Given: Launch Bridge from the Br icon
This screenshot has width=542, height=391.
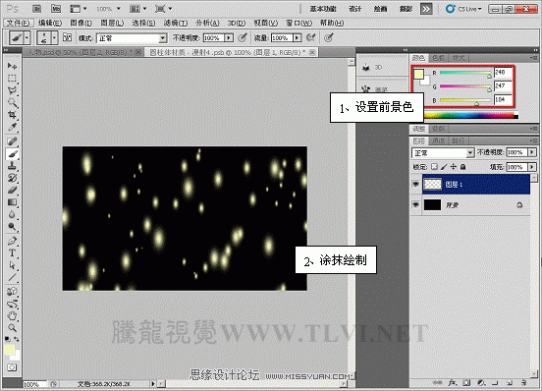Looking at the screenshot, I should 37,9.
